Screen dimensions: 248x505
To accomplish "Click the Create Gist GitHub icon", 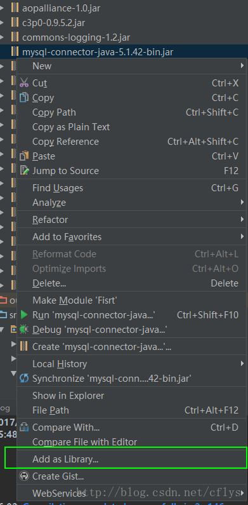I will pos(24,476).
